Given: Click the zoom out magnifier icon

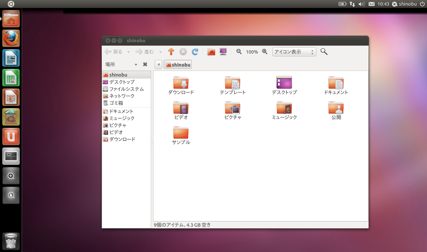Looking at the screenshot, I should click(239, 52).
